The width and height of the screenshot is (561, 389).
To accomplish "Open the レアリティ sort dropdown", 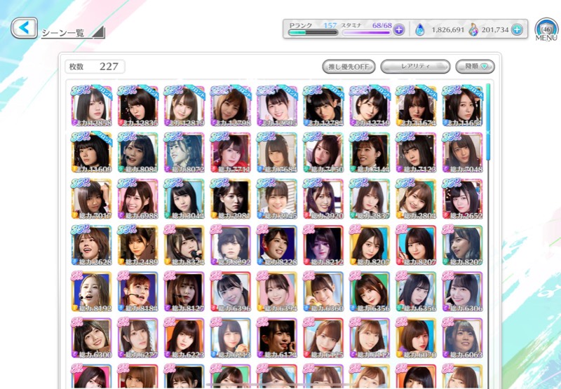I will (415, 67).
